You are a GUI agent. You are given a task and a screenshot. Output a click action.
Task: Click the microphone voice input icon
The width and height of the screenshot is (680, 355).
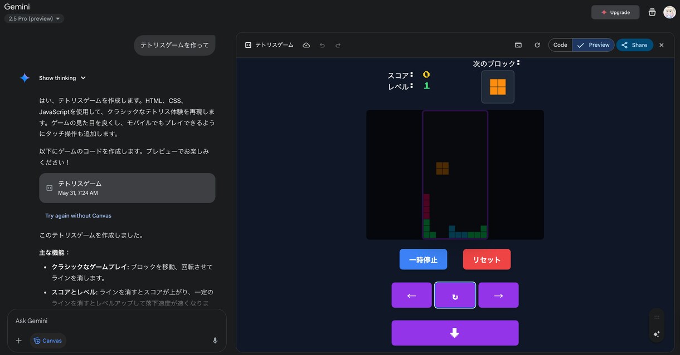point(215,341)
